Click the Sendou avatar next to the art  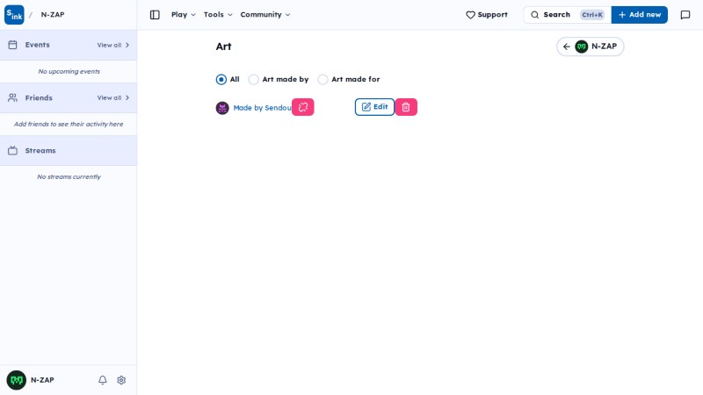coord(222,108)
